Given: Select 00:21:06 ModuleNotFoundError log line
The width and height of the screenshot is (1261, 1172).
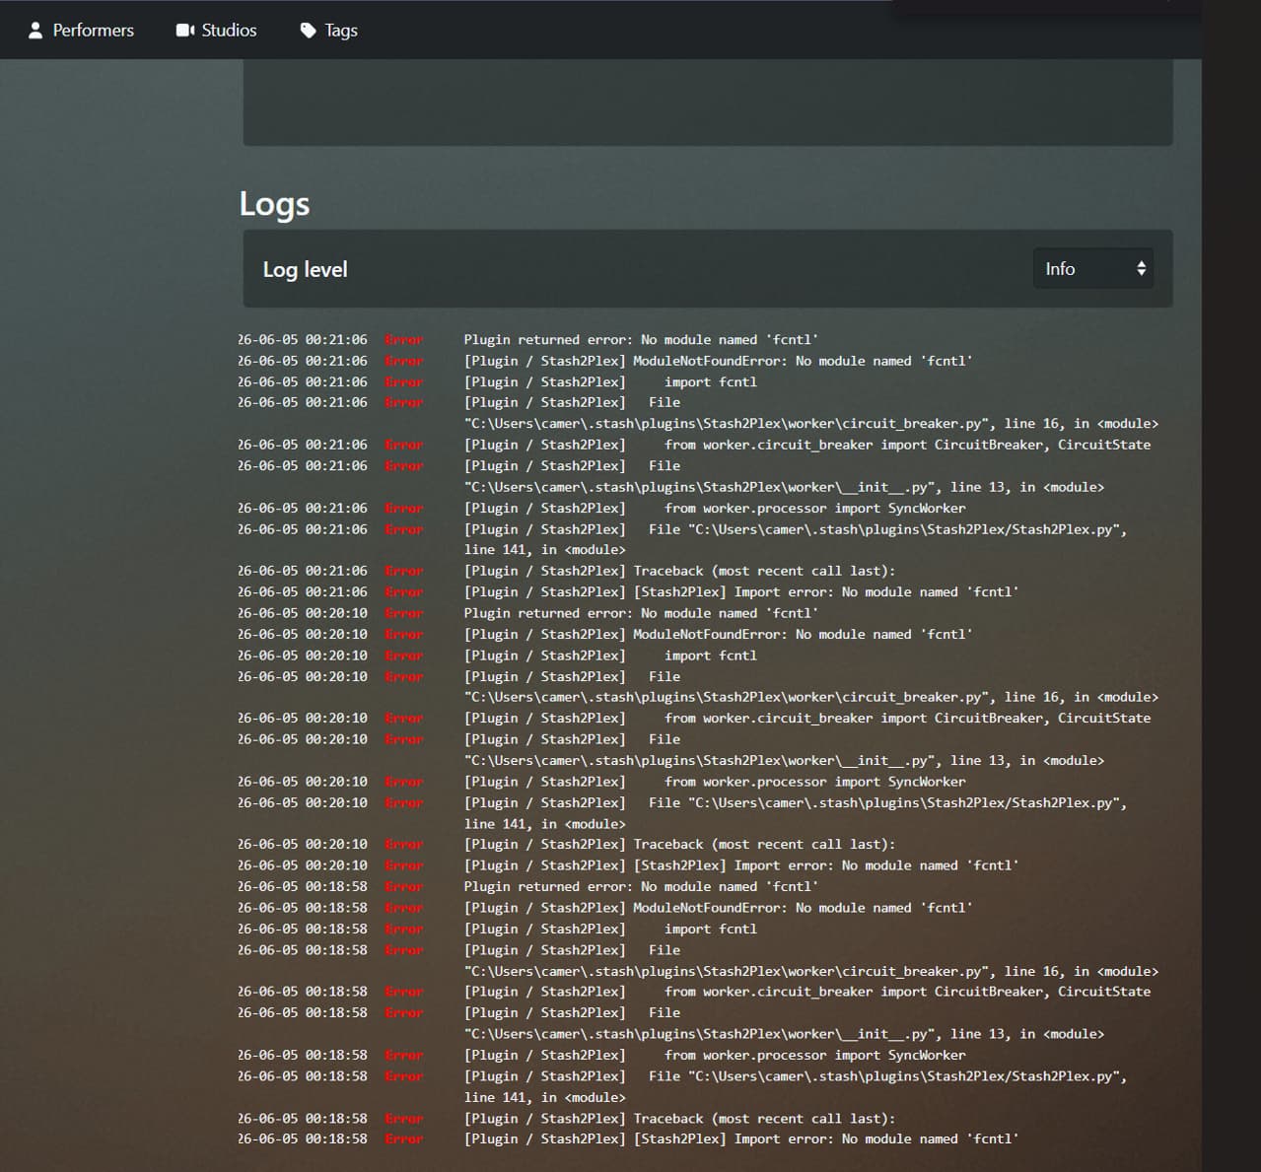Looking at the screenshot, I should (718, 361).
